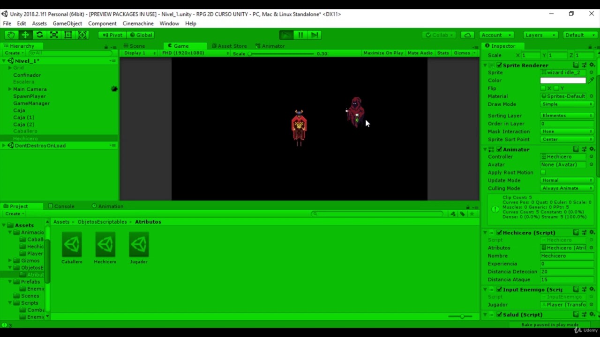The width and height of the screenshot is (600, 337).
Task: Click the Jugador attribute asset icon
Action: click(x=138, y=244)
